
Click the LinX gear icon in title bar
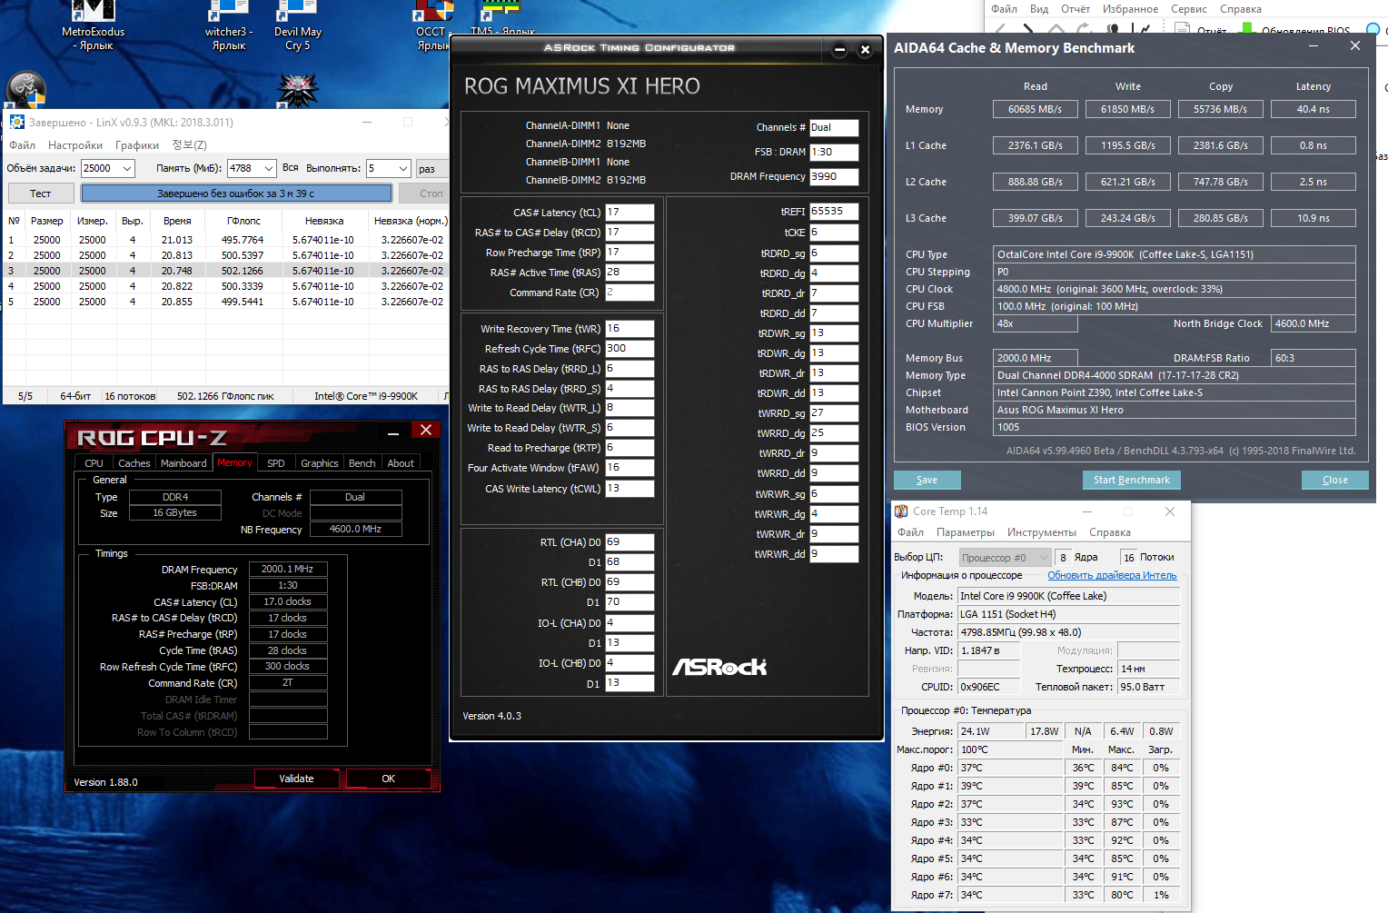tap(17, 122)
